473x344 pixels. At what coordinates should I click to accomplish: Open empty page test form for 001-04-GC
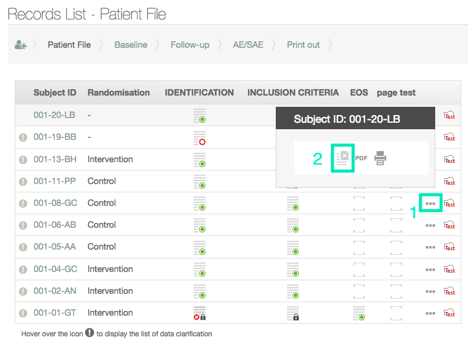396,269
